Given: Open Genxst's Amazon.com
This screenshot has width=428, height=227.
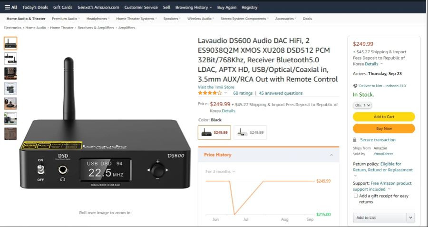Looking at the screenshot, I should coord(98,7).
